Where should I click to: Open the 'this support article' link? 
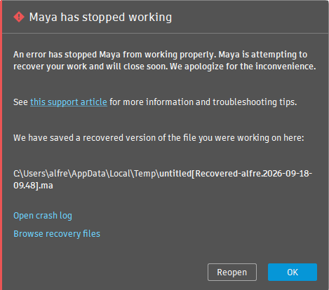point(69,102)
